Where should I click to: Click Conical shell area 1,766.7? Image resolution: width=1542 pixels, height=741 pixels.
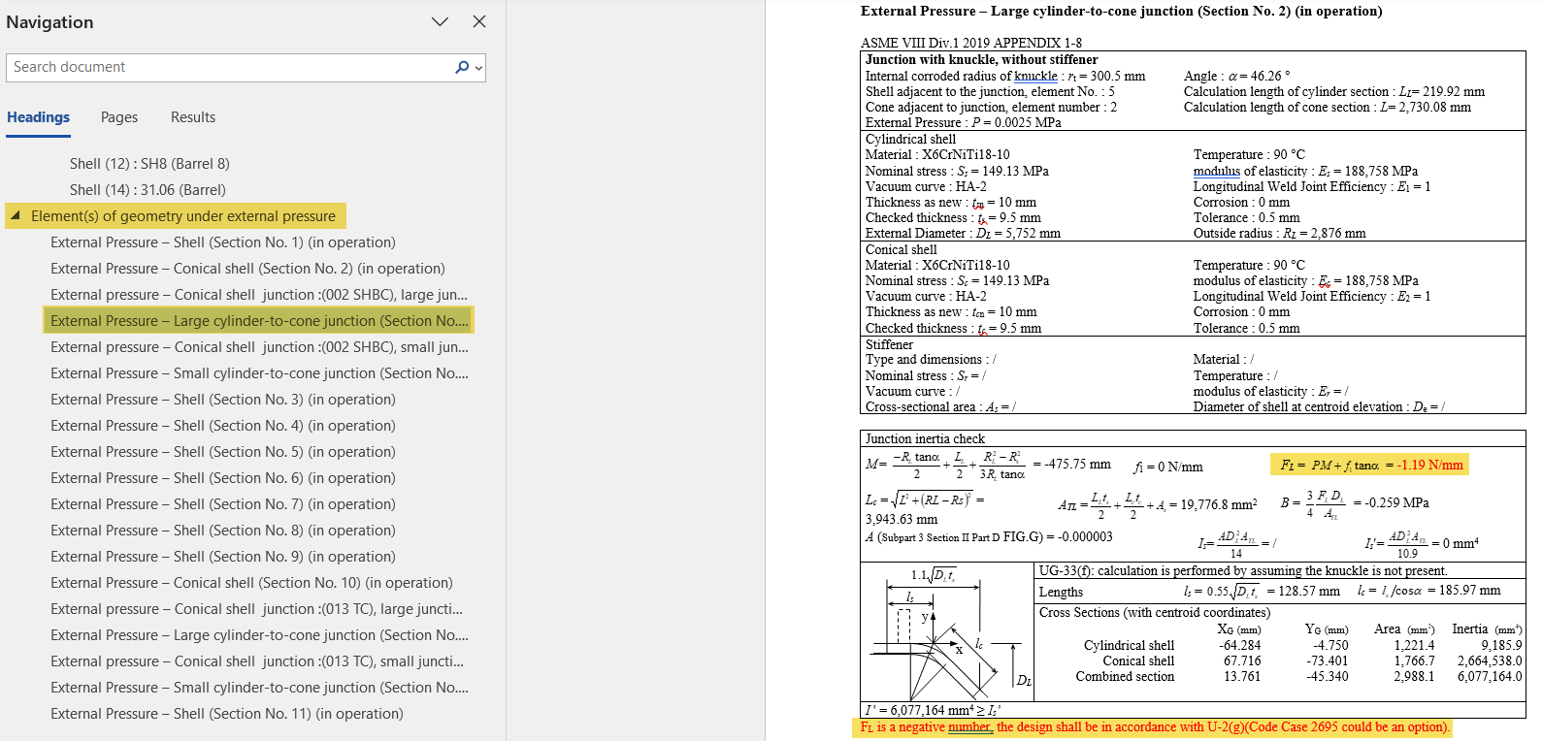coord(1414,661)
